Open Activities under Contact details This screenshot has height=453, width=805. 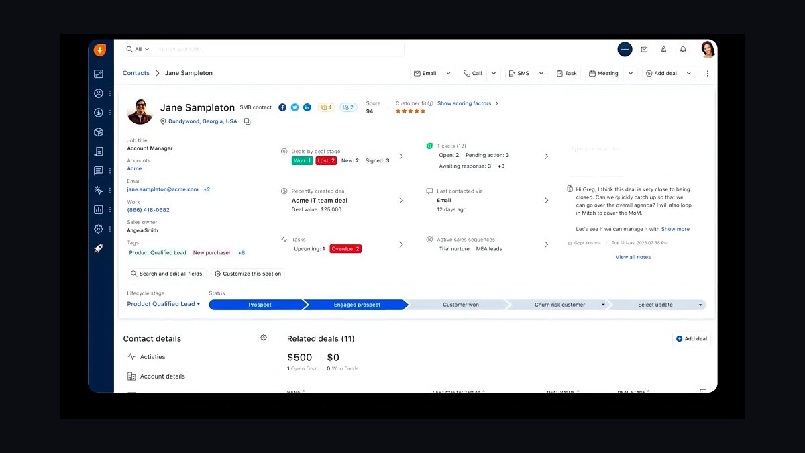(146, 357)
